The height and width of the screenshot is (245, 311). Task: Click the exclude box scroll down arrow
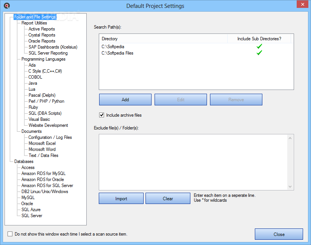pyautogui.click(x=290, y=187)
